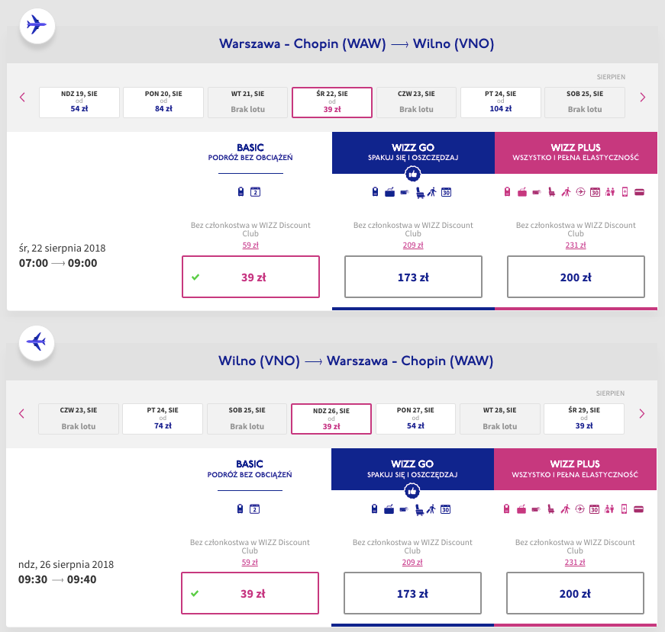Click the 2-day calendar icon under return BASIC
The image size is (665, 632).
tap(254, 508)
